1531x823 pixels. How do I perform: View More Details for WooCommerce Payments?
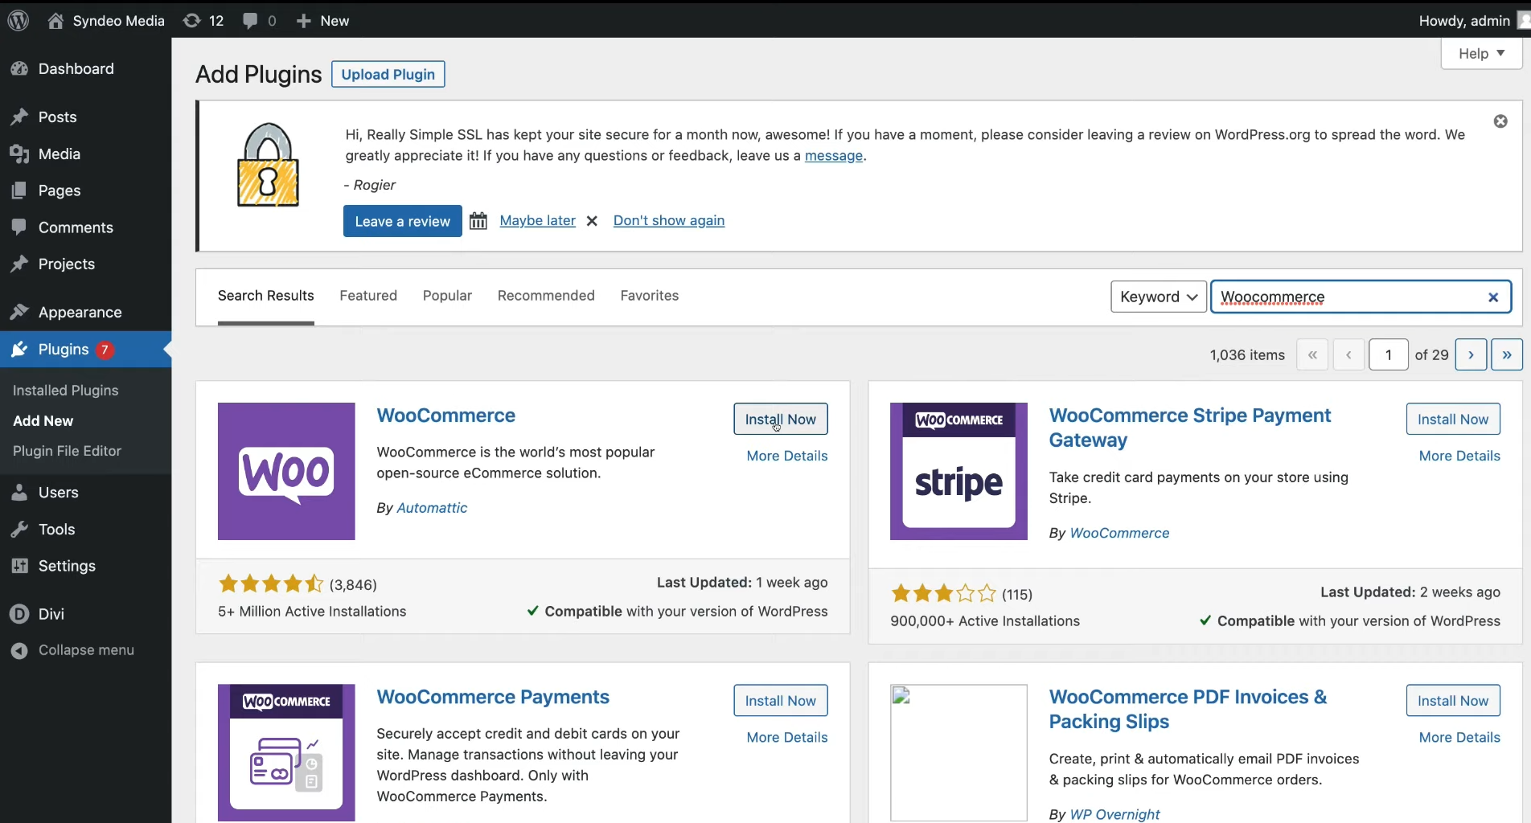787,737
